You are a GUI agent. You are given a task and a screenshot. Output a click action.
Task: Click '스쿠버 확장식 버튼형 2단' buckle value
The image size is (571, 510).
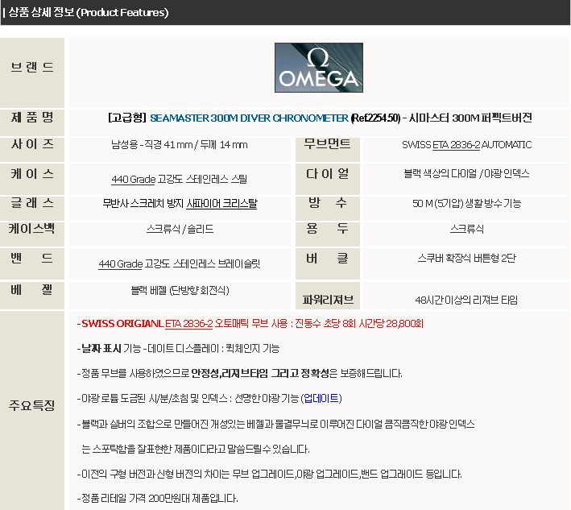(466, 258)
